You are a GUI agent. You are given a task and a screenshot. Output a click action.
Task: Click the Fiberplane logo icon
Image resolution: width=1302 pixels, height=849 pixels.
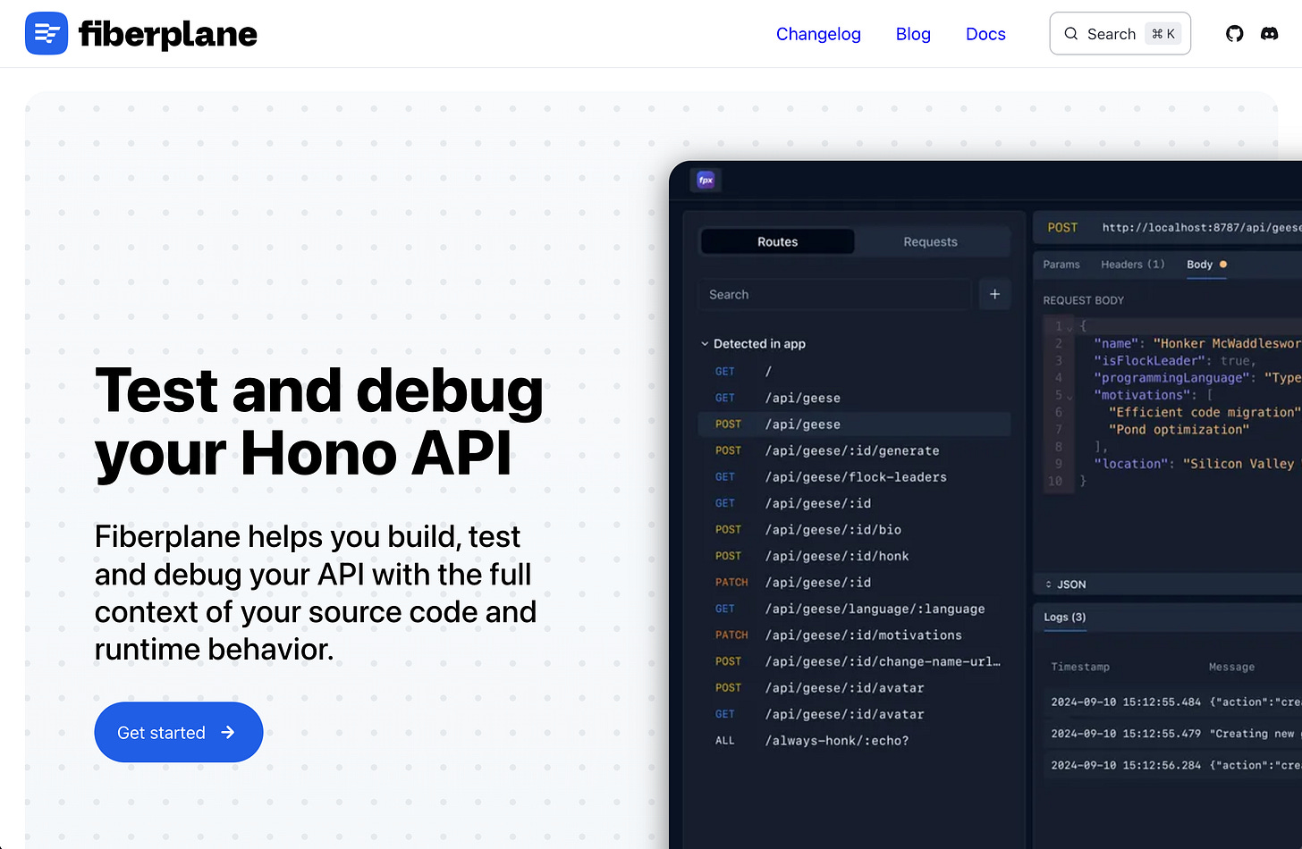(46, 33)
